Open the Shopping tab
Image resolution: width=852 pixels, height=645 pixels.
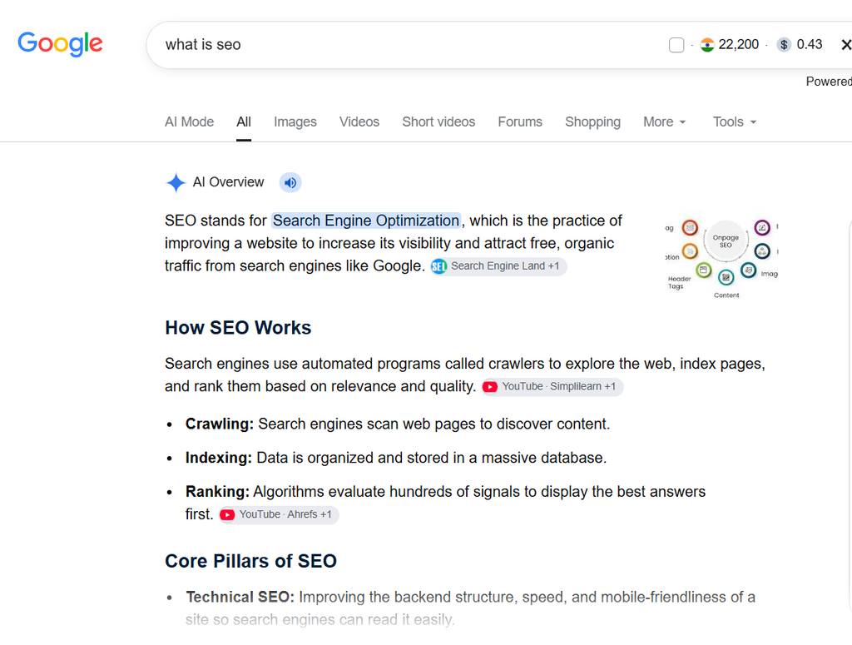click(x=592, y=122)
